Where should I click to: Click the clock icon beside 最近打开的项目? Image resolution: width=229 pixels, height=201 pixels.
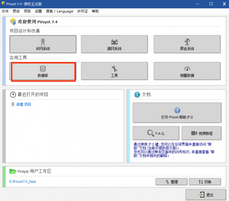[x=13, y=95]
